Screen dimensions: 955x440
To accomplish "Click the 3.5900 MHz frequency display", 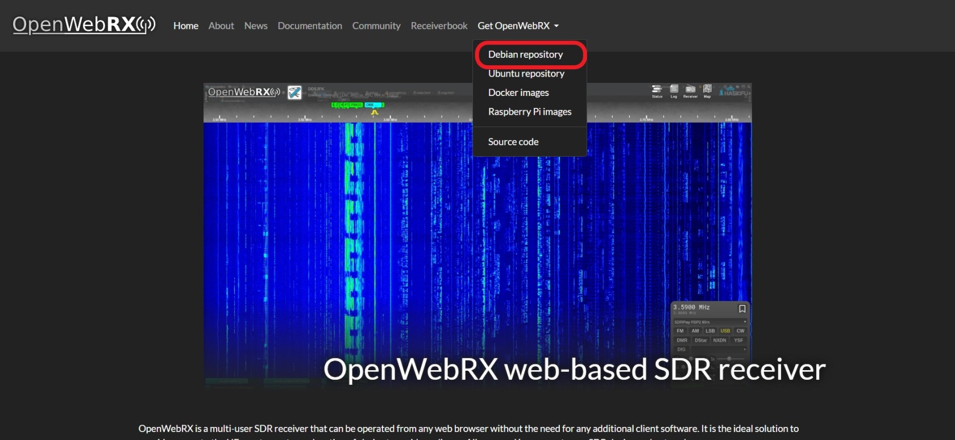I will pyautogui.click(x=691, y=307).
